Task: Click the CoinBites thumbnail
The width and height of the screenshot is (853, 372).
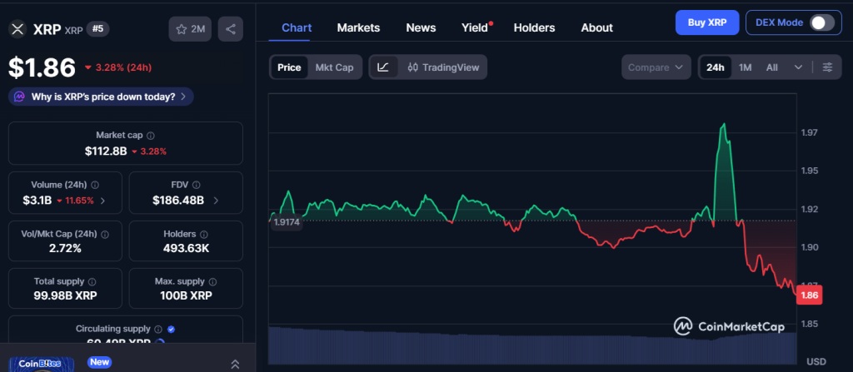Action: point(42,365)
